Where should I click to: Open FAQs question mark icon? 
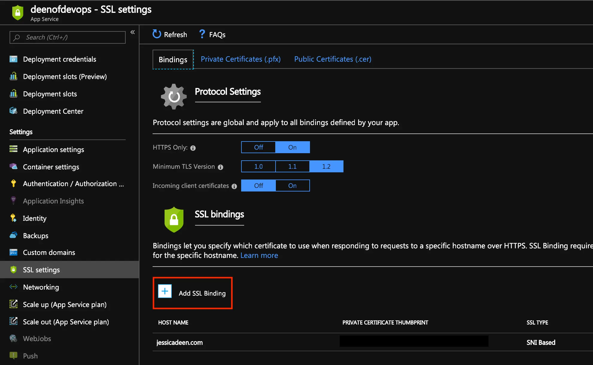pyautogui.click(x=202, y=34)
